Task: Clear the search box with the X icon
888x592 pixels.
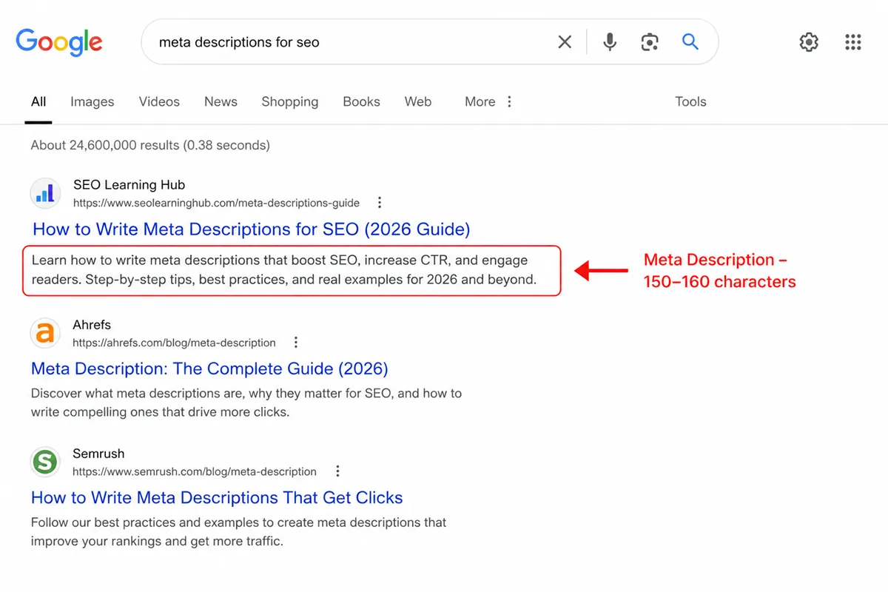Action: 565,42
